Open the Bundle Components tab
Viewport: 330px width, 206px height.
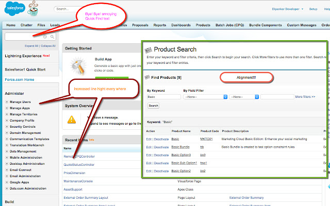266,25
